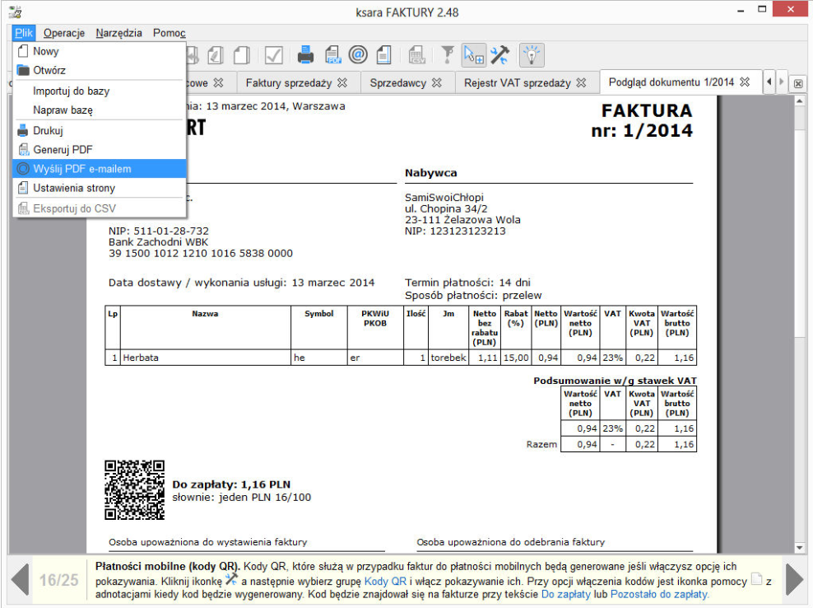Choose Otwórz from the Plik menu

pos(100,70)
